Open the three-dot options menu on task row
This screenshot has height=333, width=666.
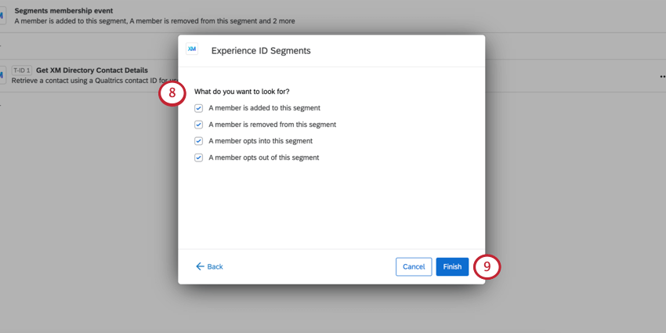[x=662, y=76]
